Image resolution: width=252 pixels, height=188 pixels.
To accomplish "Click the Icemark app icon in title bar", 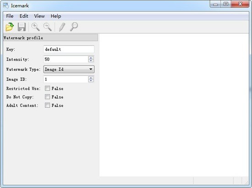I will coord(6,6).
